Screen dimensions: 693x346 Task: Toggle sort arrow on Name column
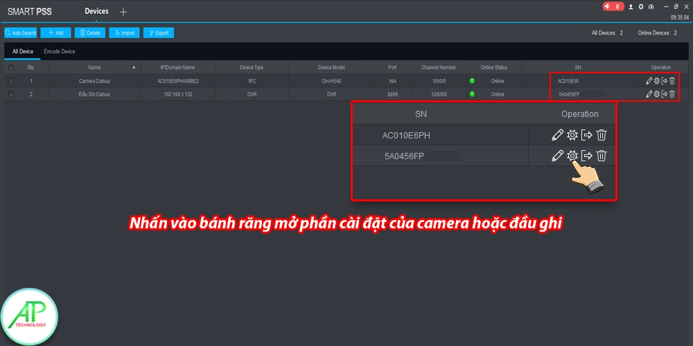click(134, 68)
